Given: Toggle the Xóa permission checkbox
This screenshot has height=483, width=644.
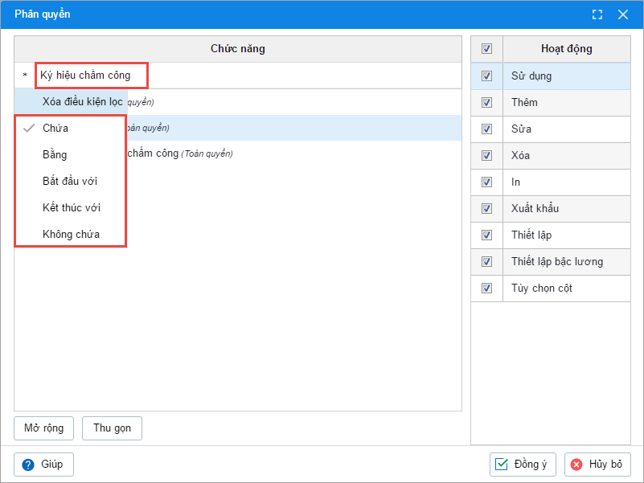Looking at the screenshot, I should point(486,156).
